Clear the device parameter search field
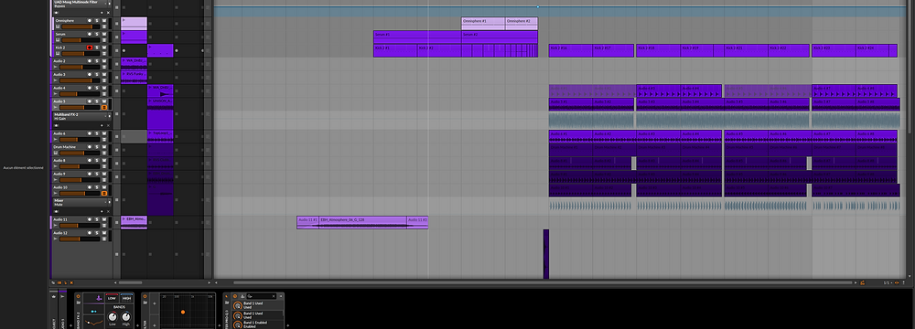Screen dimensions: 915x329 [x=274, y=296]
